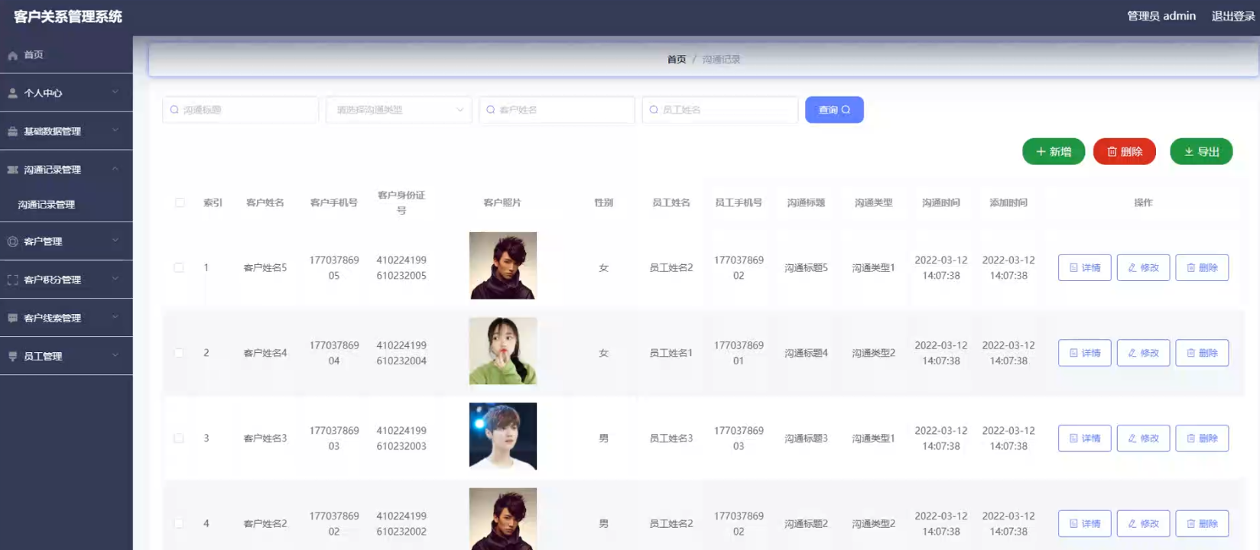The height and width of the screenshot is (550, 1260).
Task: Click the search icon in 员工姓名 field
Action: coord(654,110)
